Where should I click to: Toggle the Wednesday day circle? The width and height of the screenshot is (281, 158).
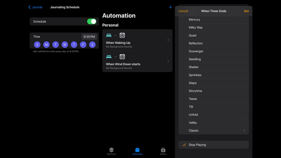point(65,44)
